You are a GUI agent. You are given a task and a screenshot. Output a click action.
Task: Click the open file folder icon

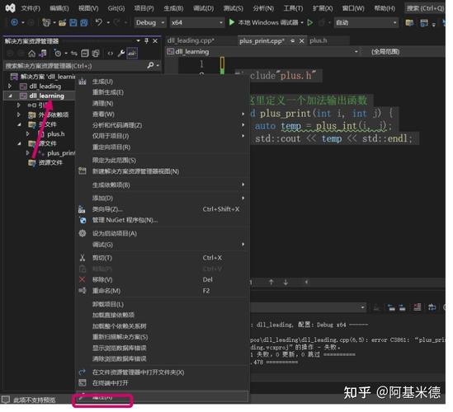tap(63, 22)
